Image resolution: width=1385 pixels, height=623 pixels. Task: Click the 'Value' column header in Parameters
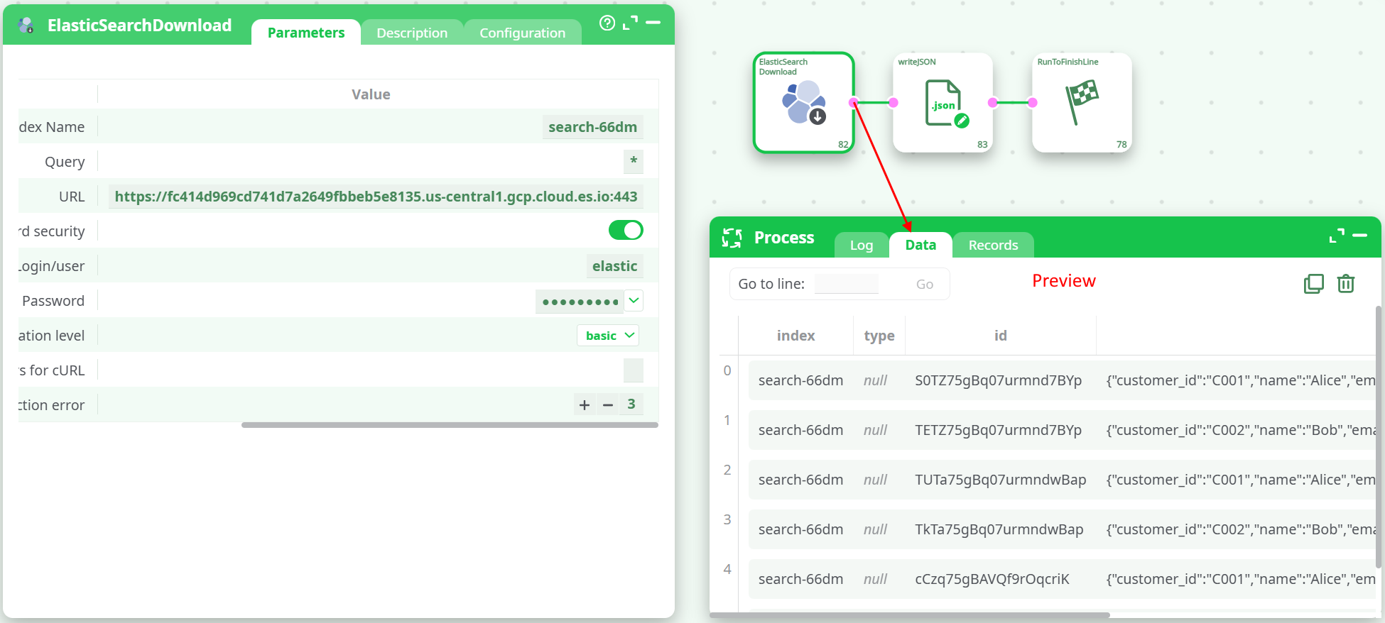coord(371,94)
